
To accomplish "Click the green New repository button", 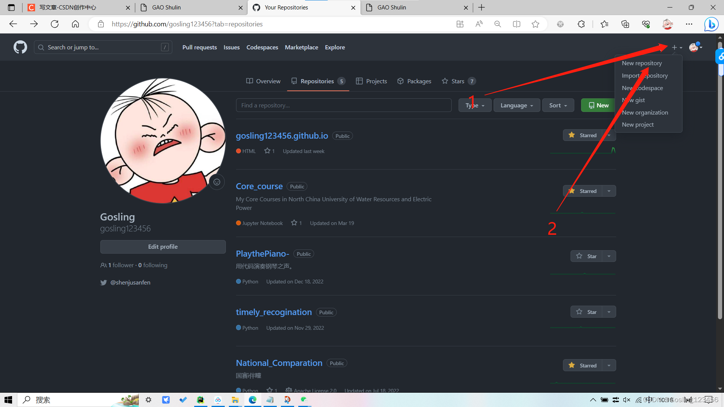I will coord(598,105).
